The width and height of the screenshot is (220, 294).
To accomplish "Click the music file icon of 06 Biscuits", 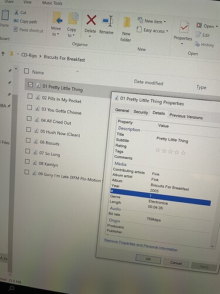I will pyautogui.click(x=35, y=141).
